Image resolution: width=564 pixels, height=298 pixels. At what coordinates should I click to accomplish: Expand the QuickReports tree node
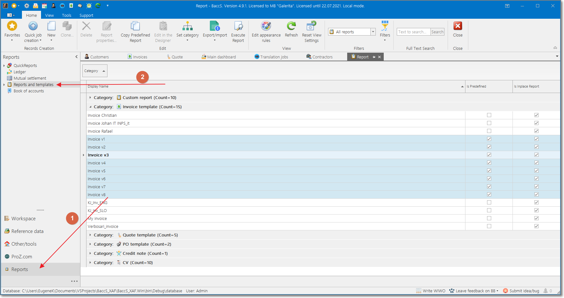(x=4, y=66)
